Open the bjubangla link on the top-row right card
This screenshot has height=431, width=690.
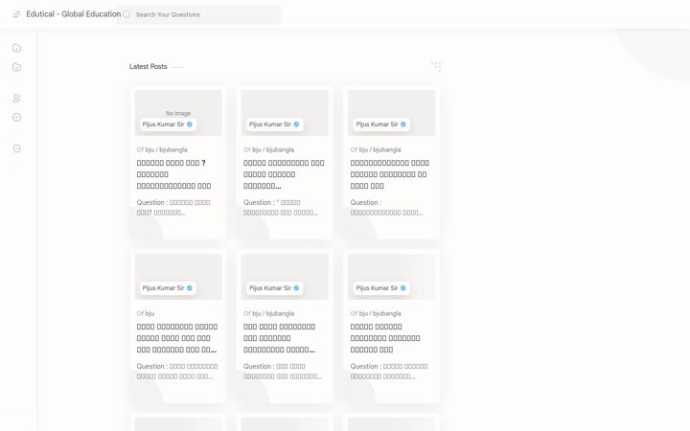coord(387,149)
